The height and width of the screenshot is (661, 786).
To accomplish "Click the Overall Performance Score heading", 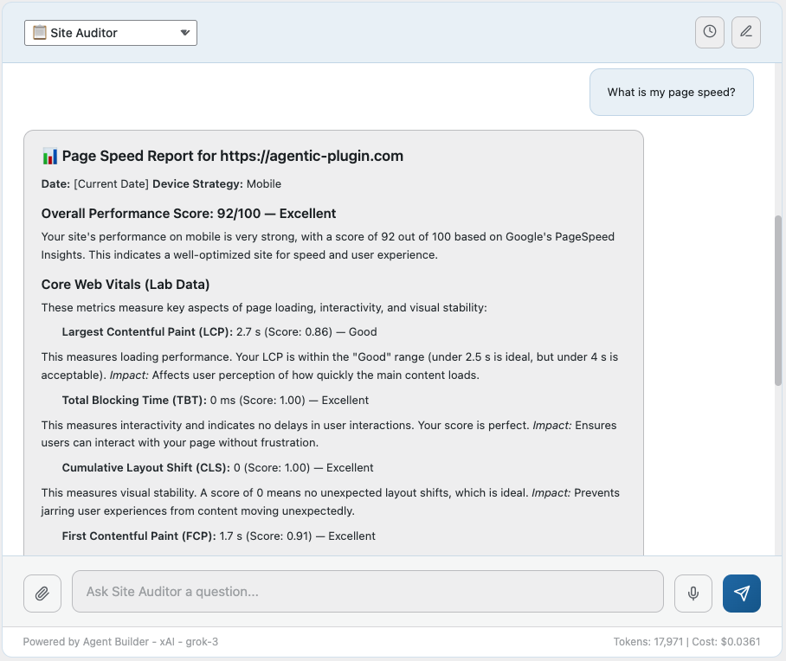I will [189, 214].
